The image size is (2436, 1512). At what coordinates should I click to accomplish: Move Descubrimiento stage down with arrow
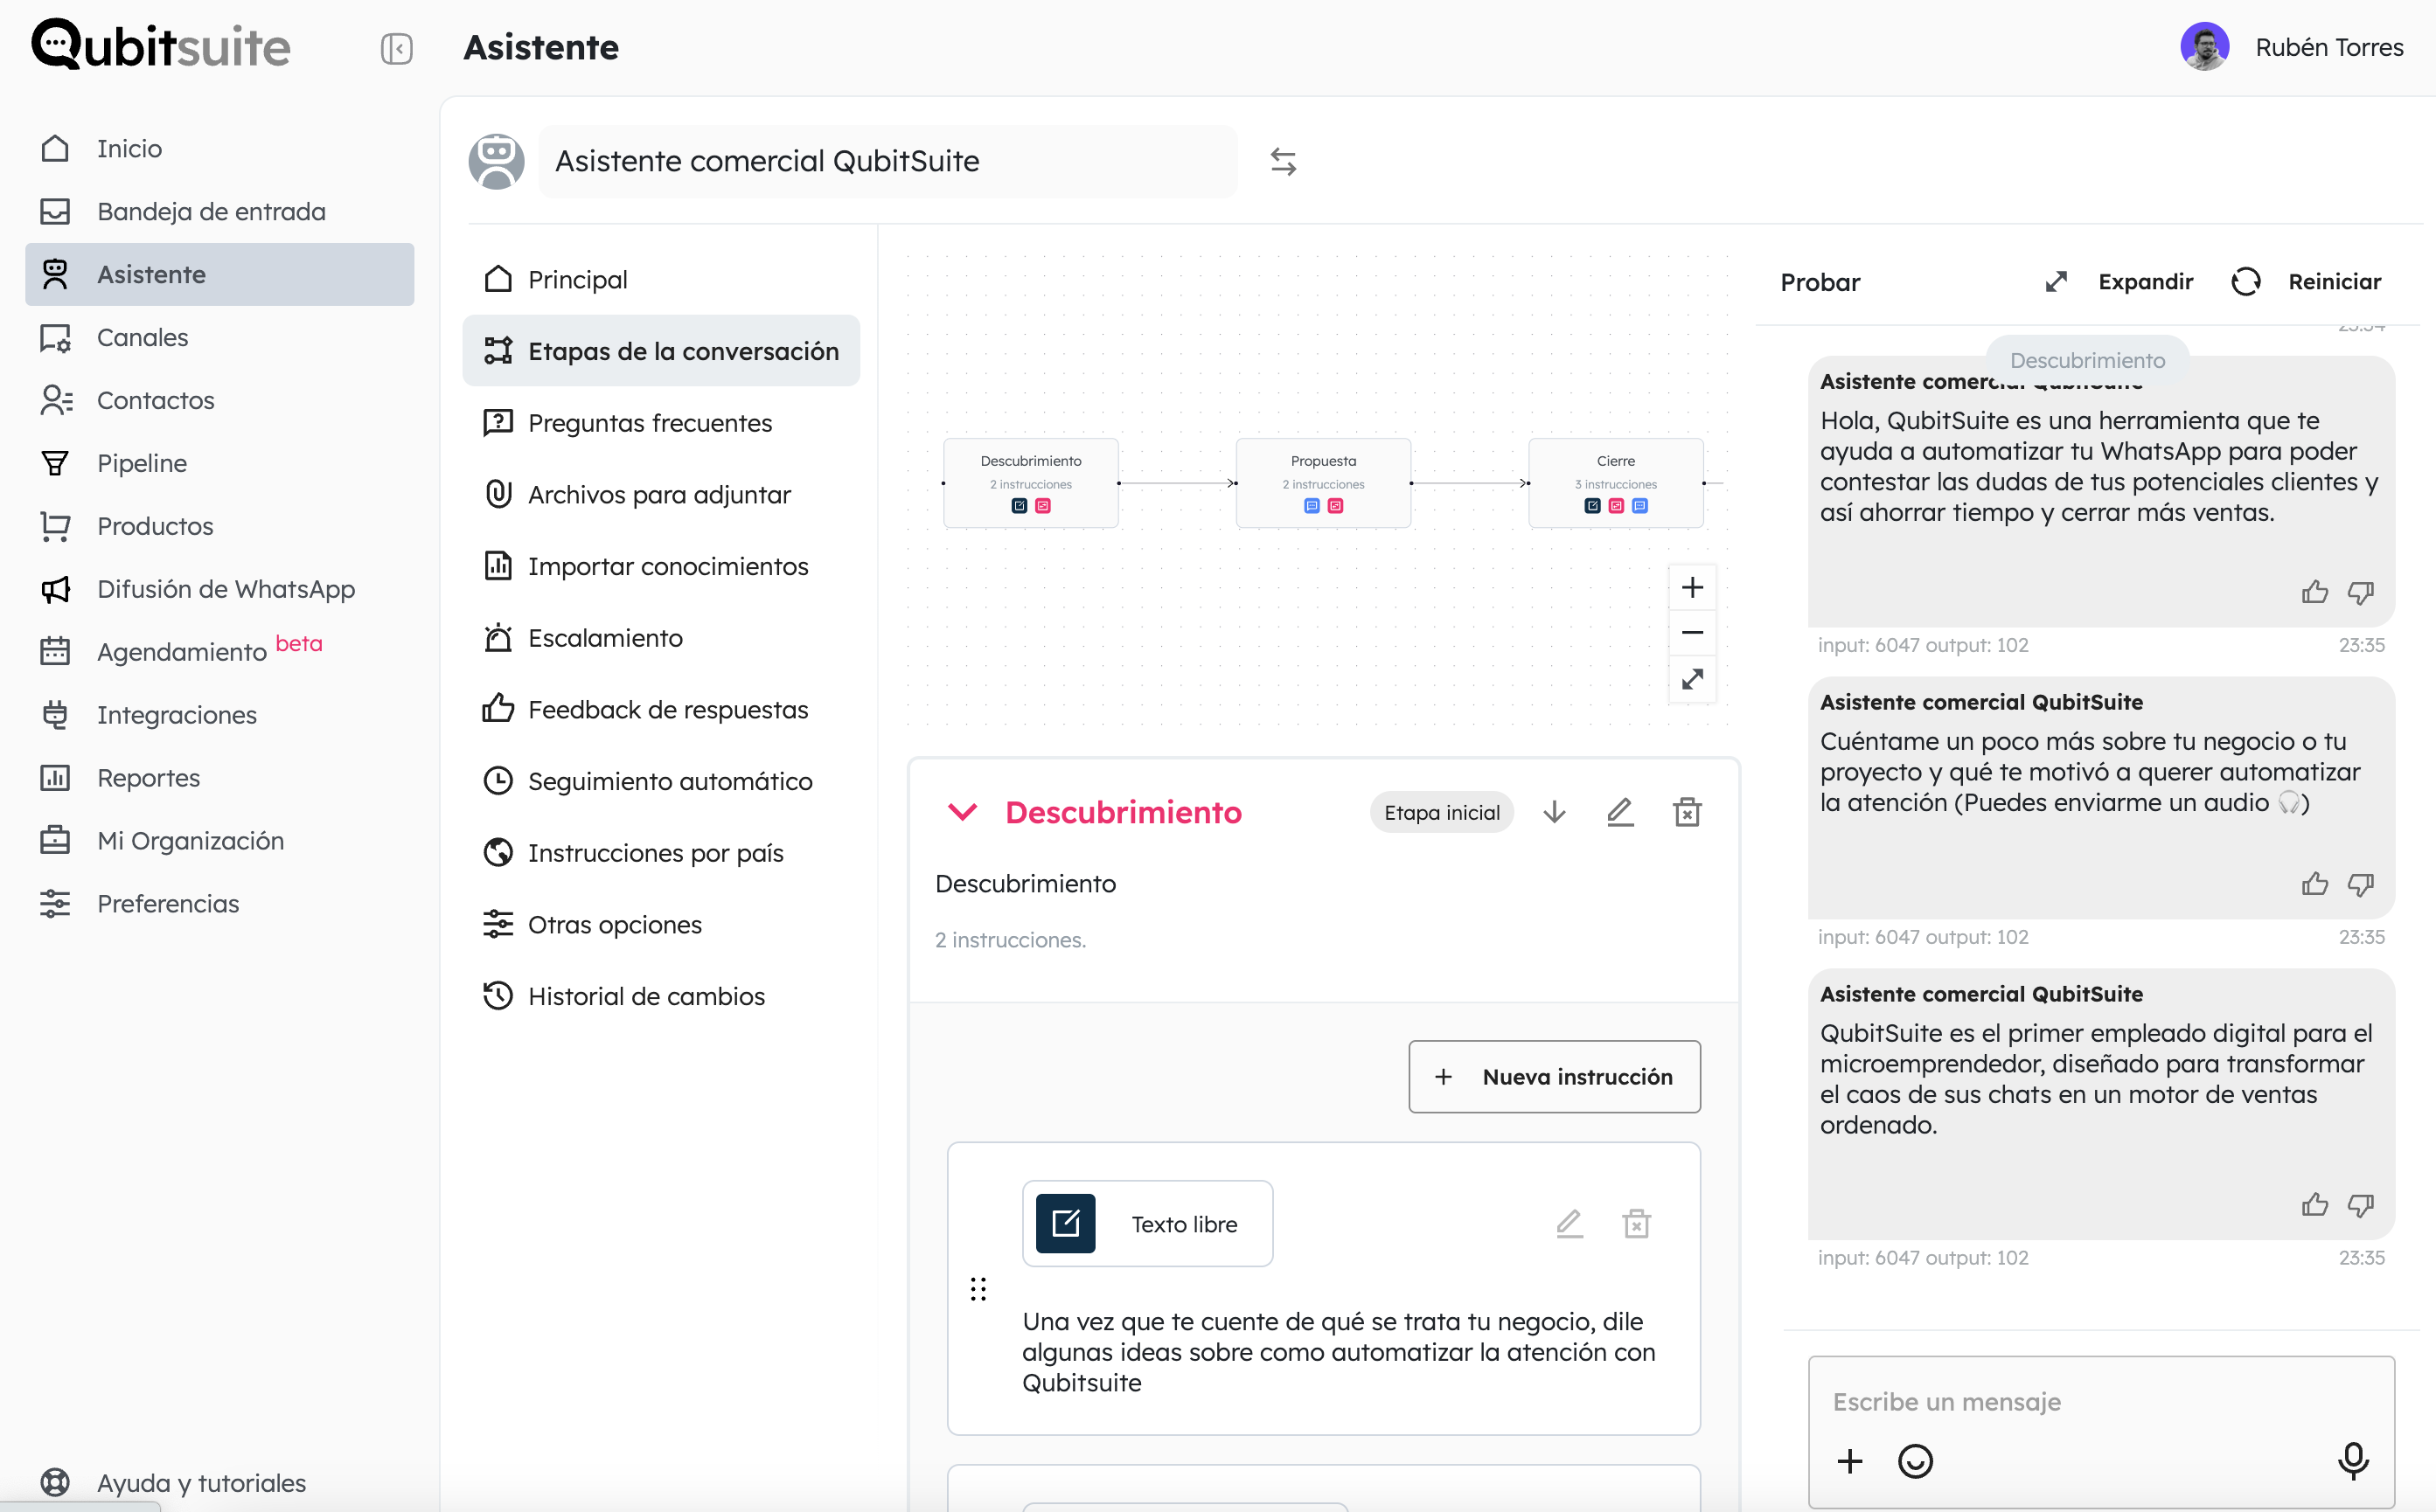click(x=1554, y=812)
